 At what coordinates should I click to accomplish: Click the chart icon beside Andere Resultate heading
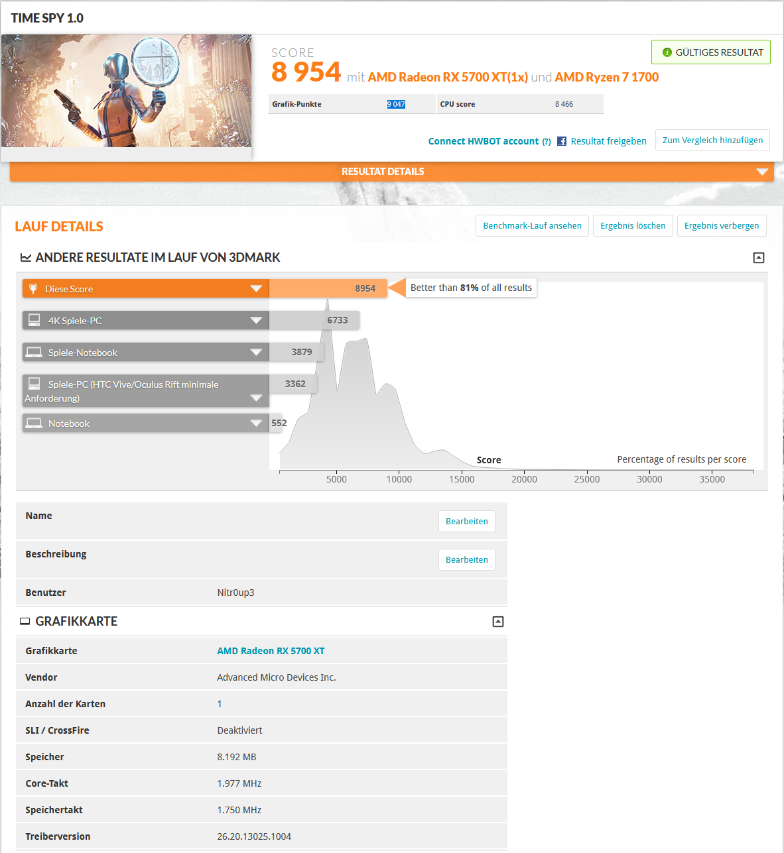click(x=26, y=257)
